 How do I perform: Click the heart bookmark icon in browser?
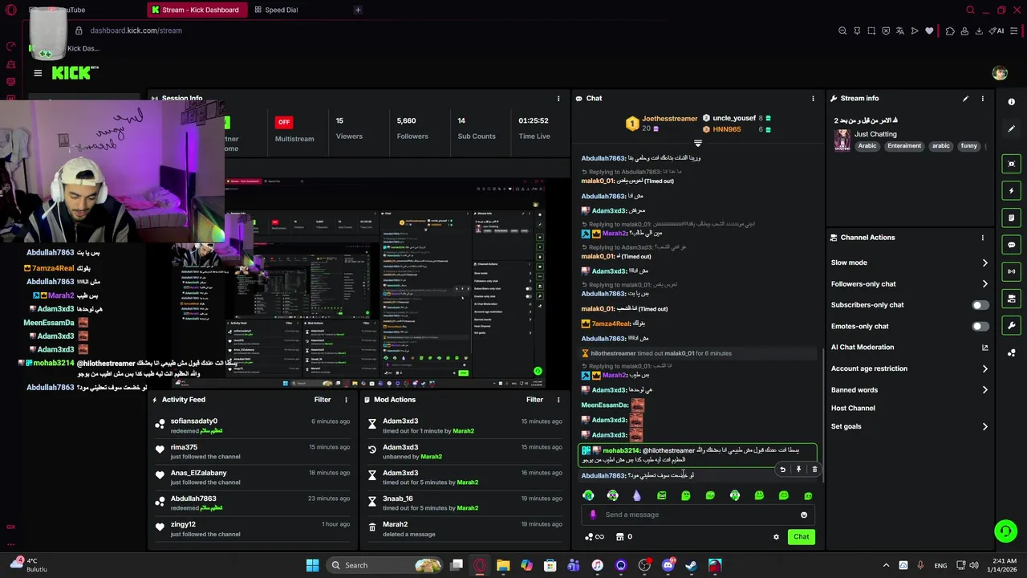coord(929,31)
